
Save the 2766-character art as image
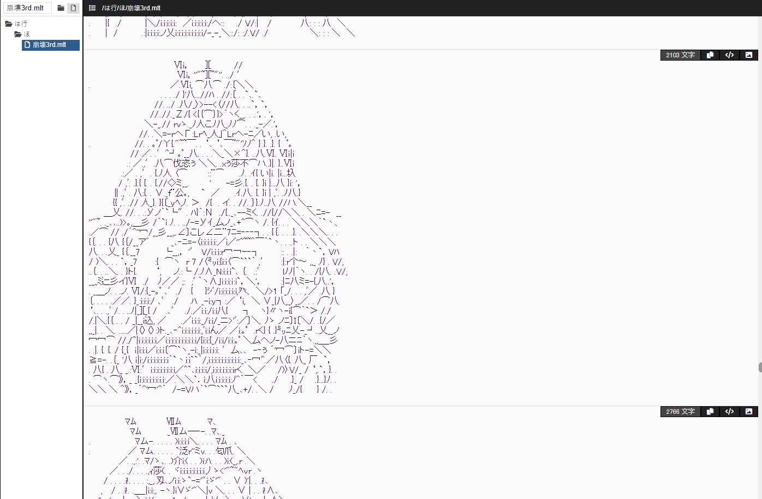click(749, 412)
